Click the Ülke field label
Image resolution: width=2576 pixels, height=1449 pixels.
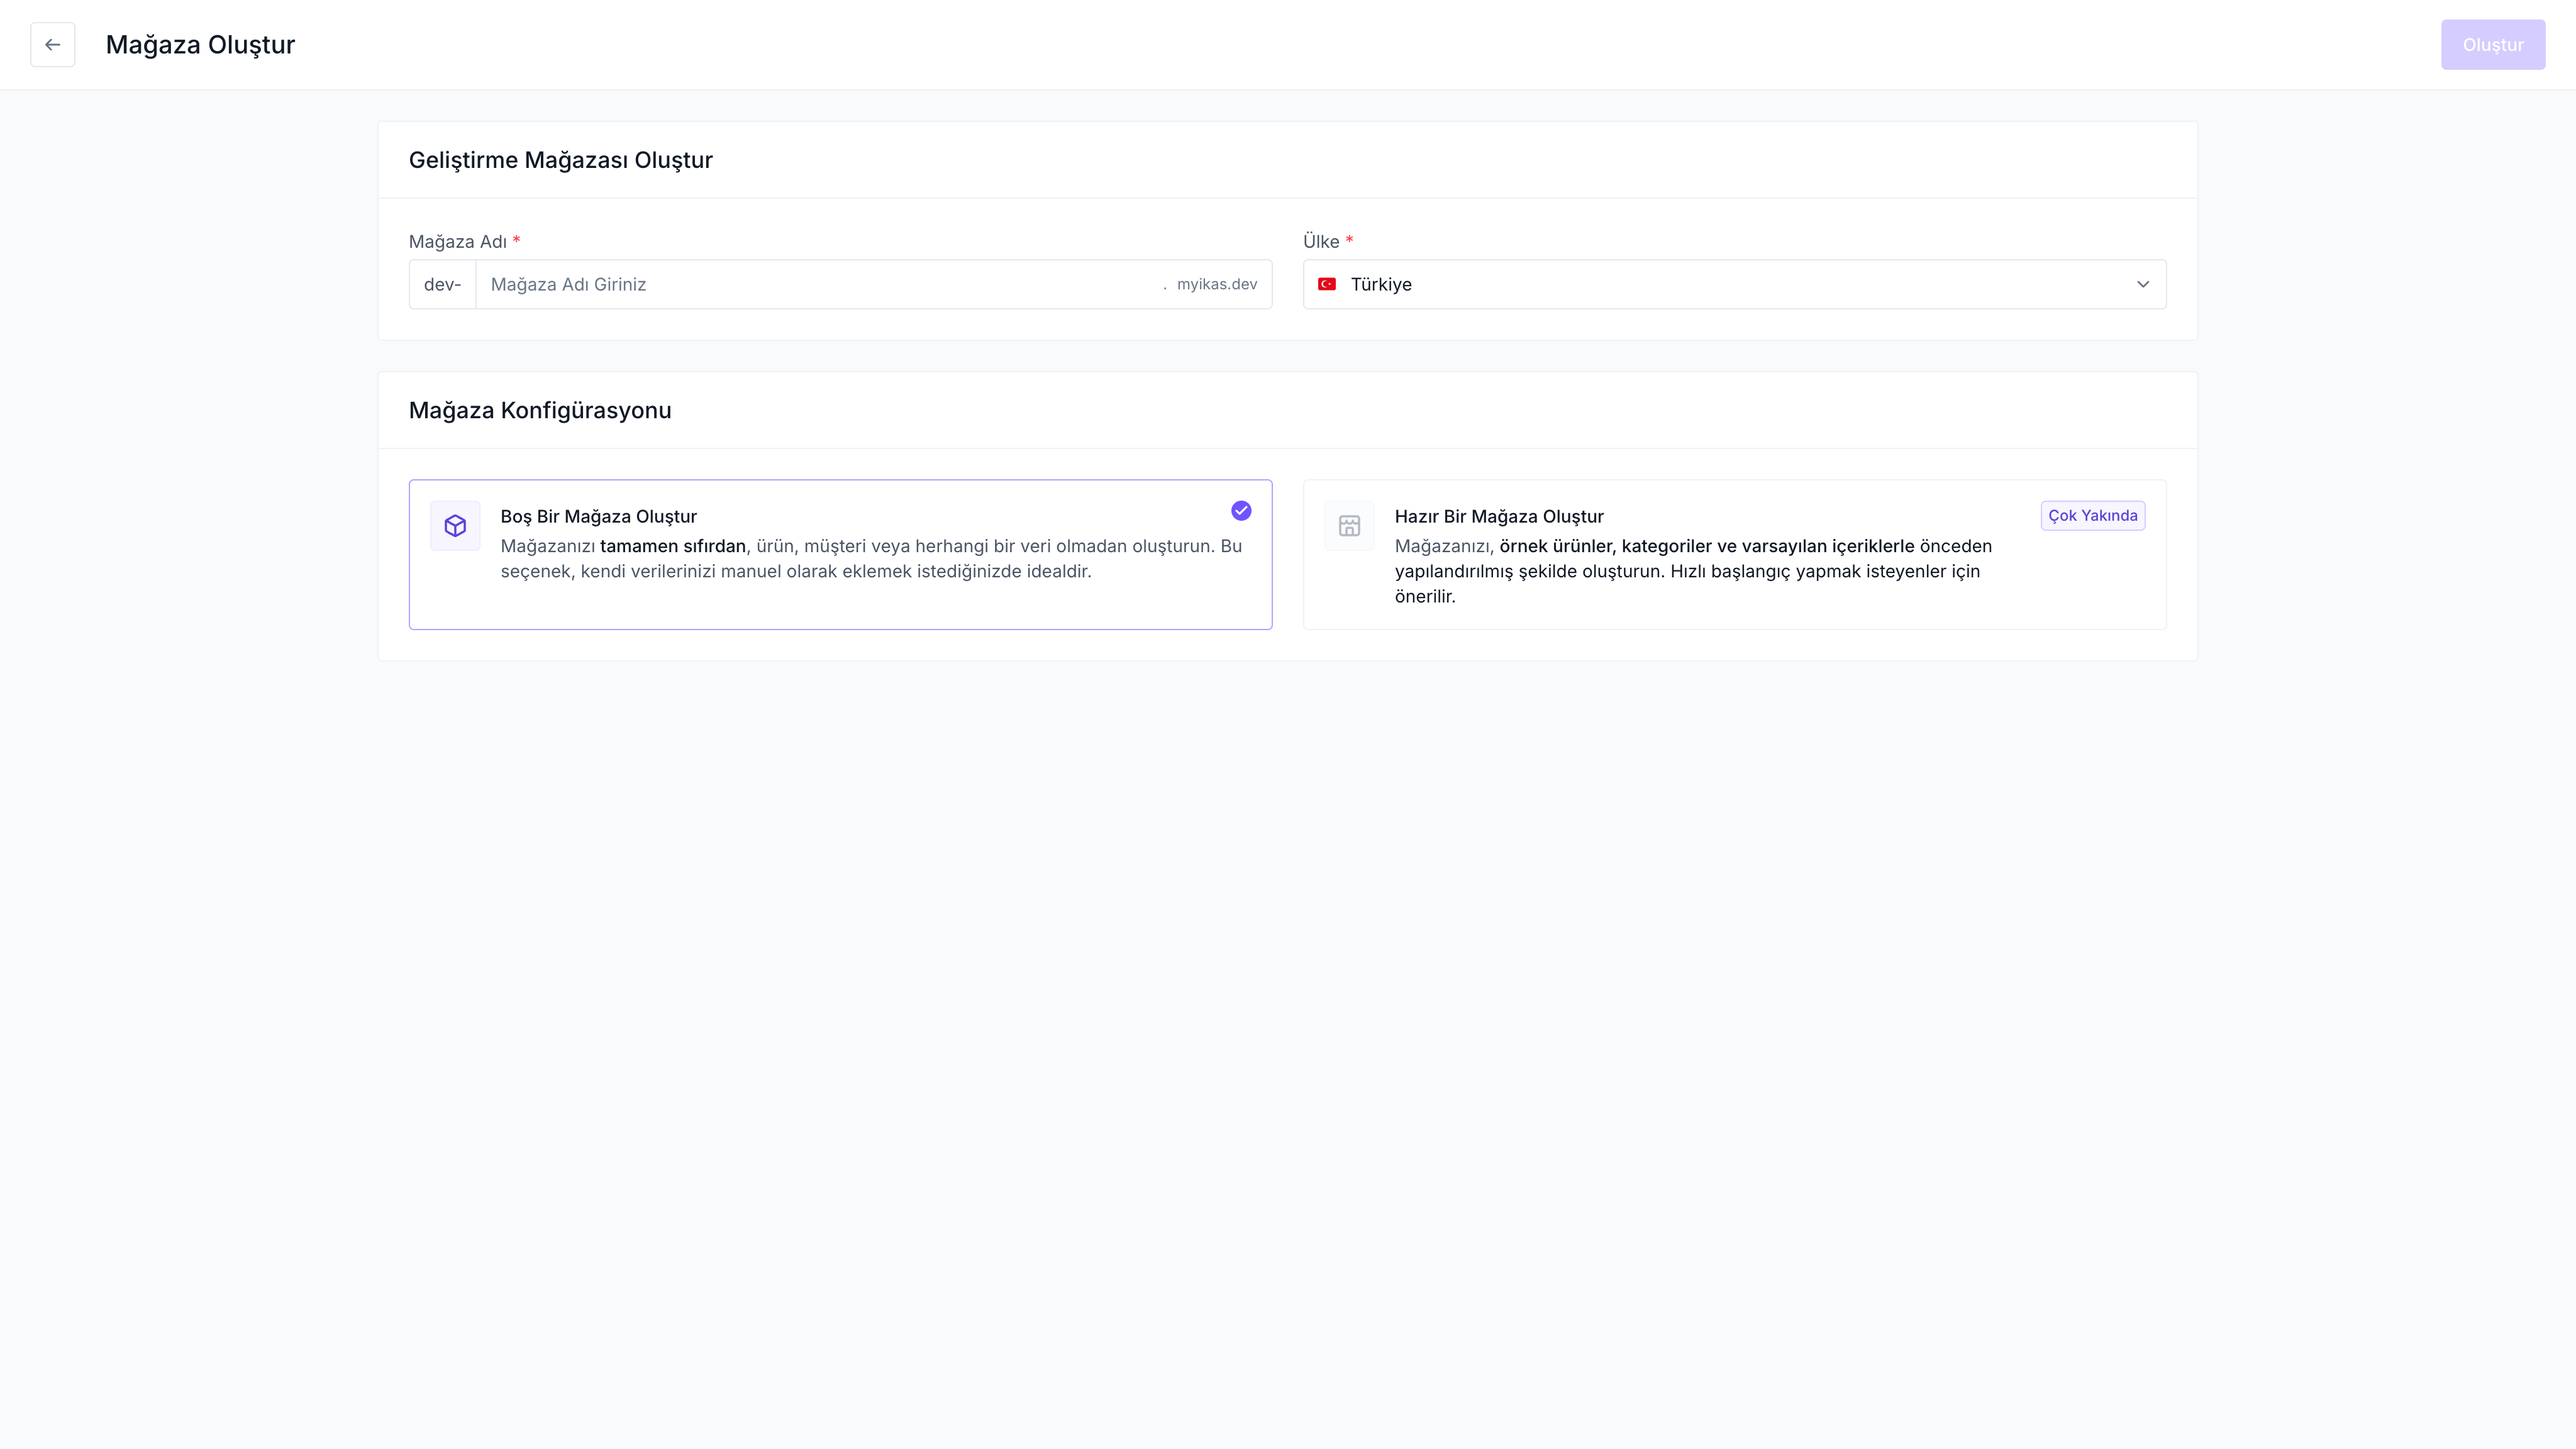click(1320, 242)
